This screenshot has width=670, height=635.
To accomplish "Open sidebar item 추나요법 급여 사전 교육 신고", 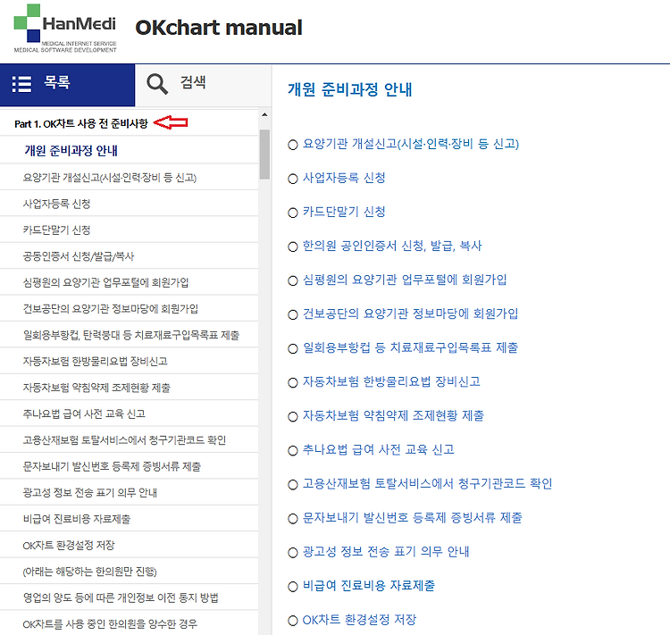I will coord(84,414).
